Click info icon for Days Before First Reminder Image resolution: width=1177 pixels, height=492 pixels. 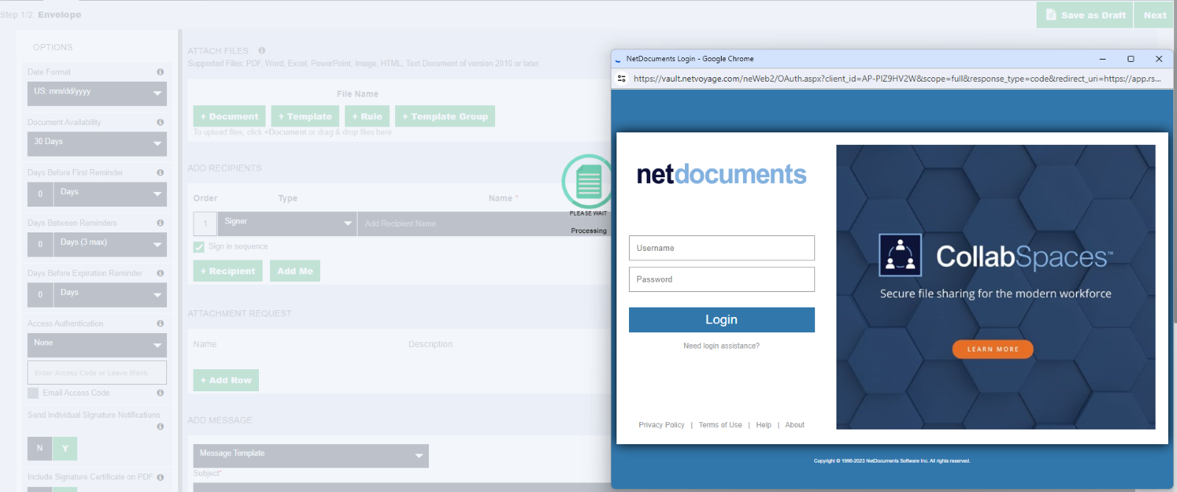[160, 172]
